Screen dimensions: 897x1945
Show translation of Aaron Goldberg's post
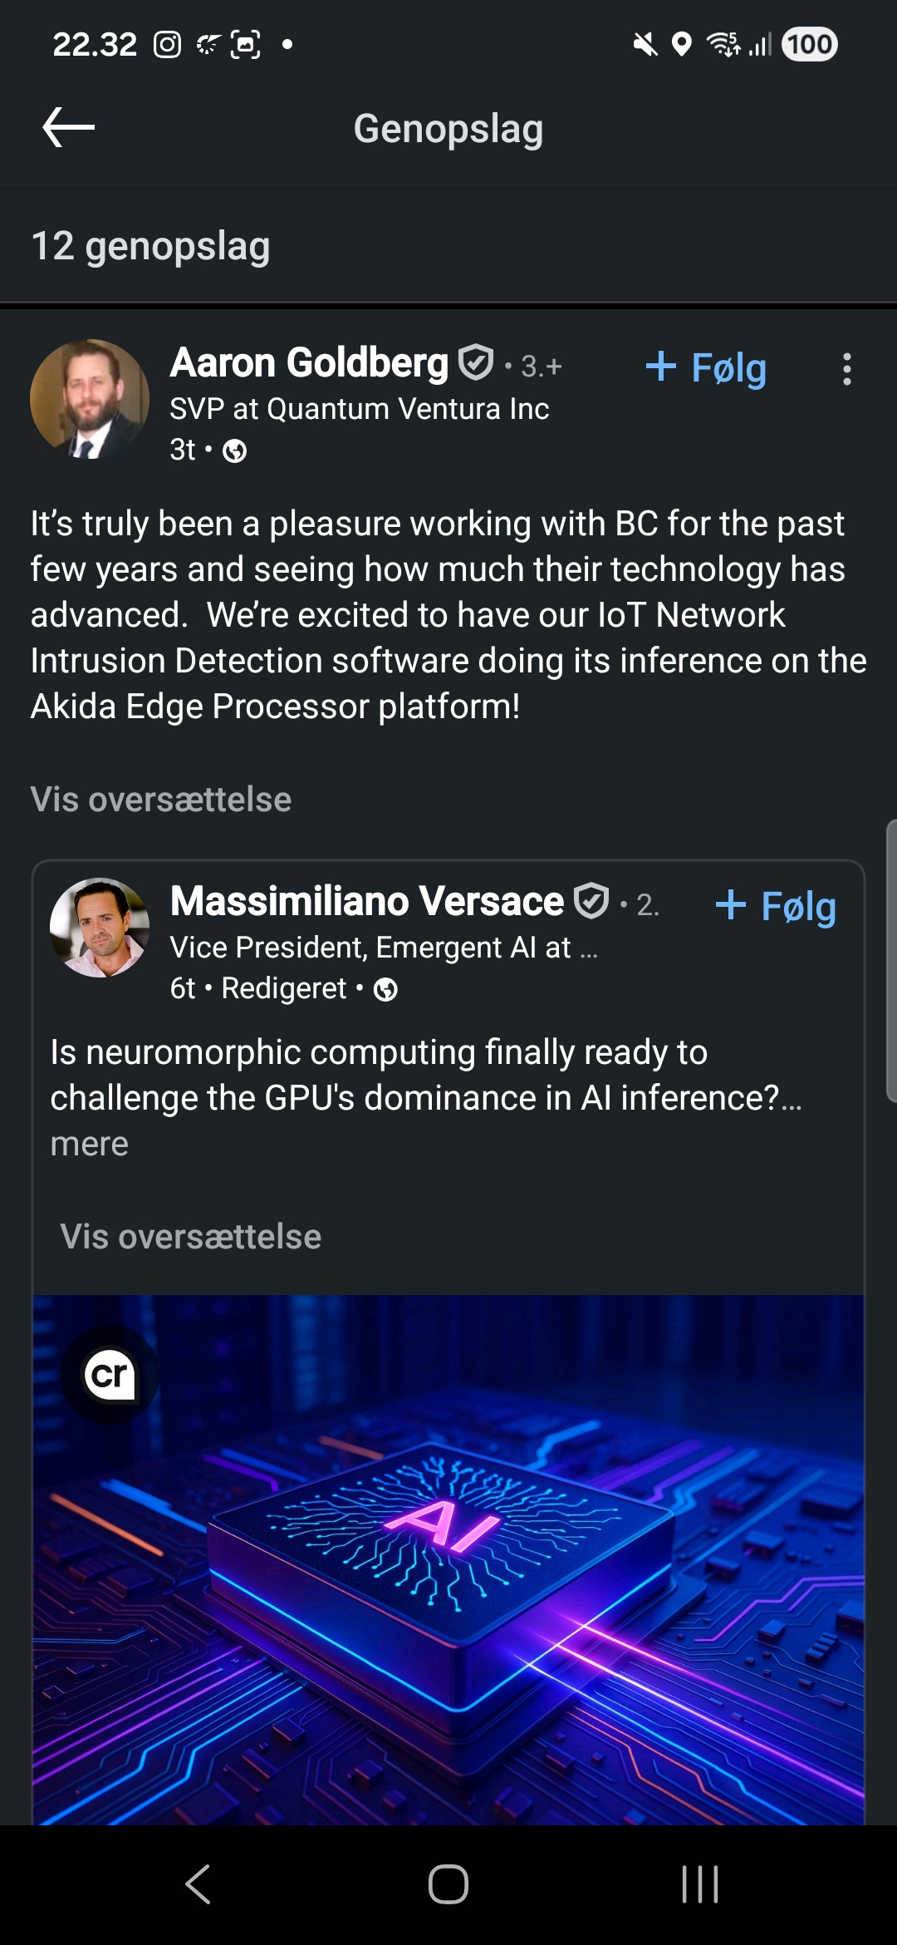click(161, 800)
